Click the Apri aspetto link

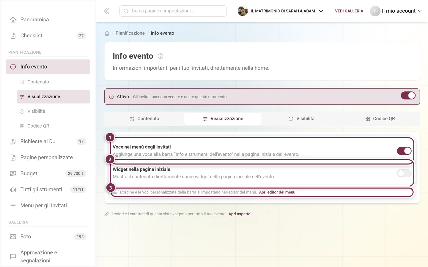coord(240,214)
